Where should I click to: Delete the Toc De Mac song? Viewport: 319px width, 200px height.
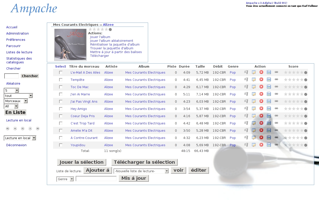click(x=261, y=87)
